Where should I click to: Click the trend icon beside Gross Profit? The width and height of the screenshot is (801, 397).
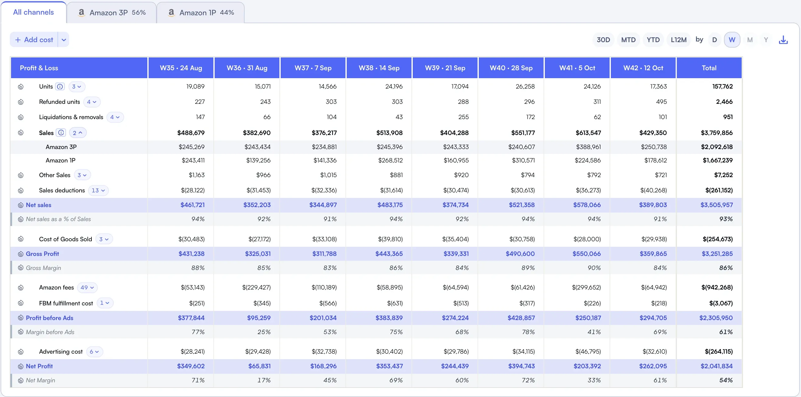[20, 254]
